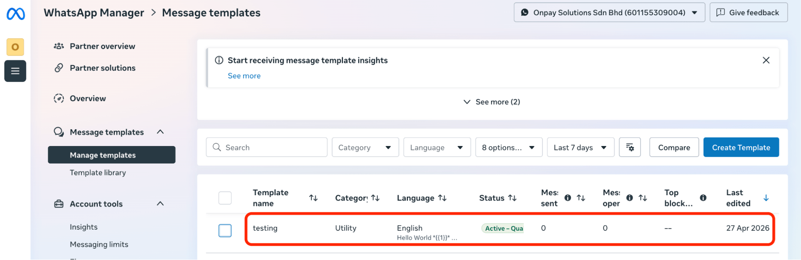The height and width of the screenshot is (260, 801).
Task: Go to Partner solutions
Action: pyautogui.click(x=103, y=68)
